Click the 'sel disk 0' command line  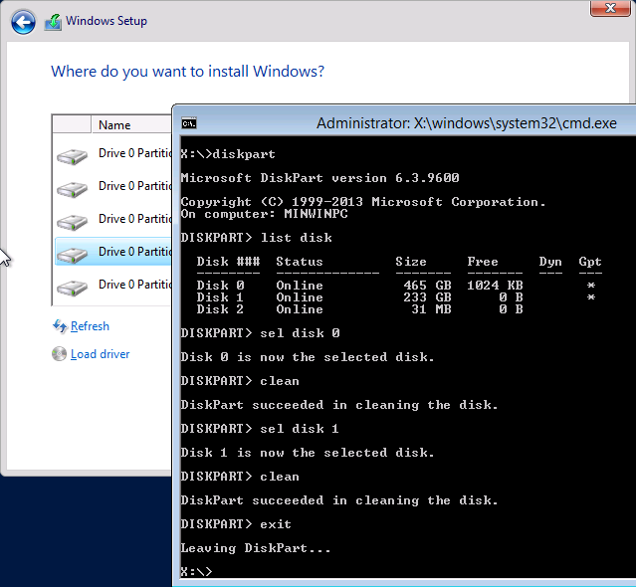[x=261, y=333]
